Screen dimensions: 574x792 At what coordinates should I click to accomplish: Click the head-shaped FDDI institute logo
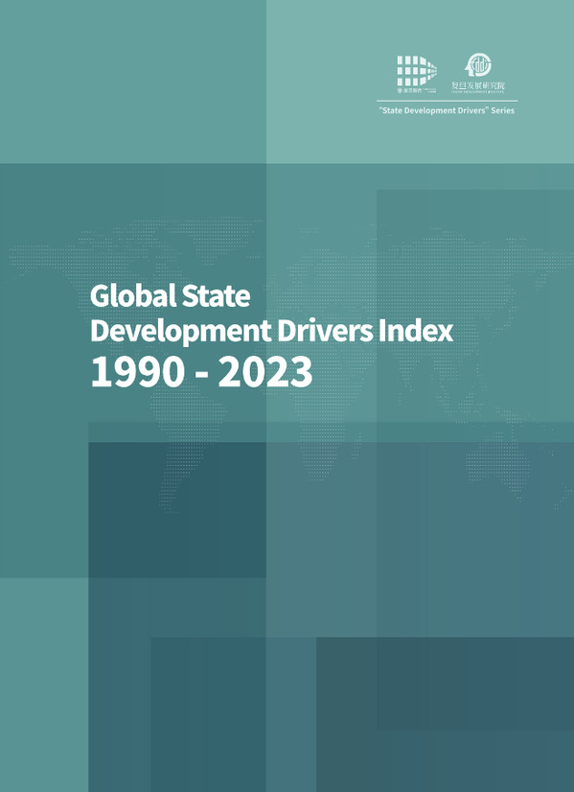(478, 65)
